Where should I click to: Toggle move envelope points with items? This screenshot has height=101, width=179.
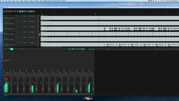(27, 12)
